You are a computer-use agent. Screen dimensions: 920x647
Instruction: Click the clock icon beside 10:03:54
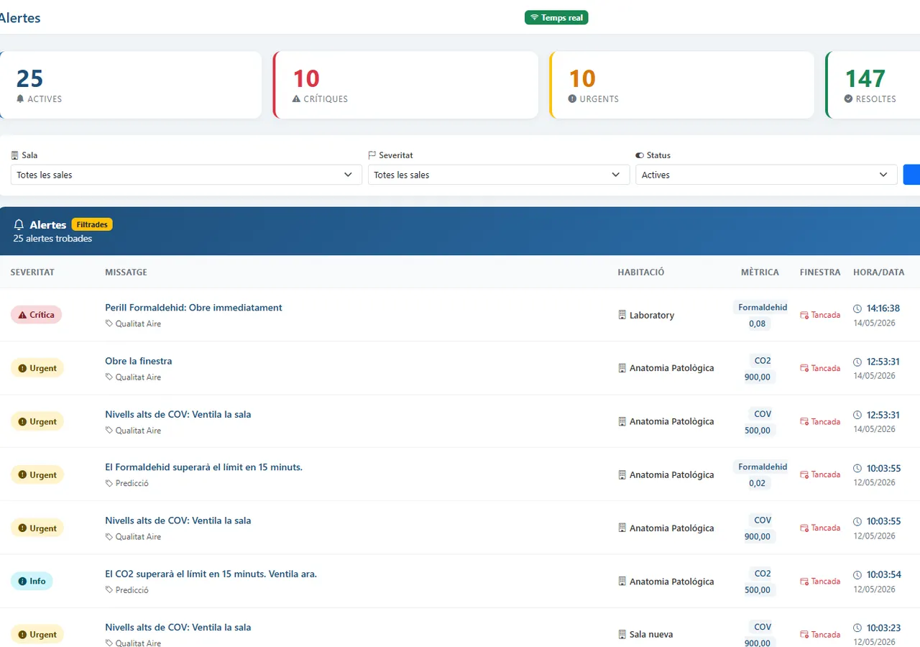(x=857, y=574)
